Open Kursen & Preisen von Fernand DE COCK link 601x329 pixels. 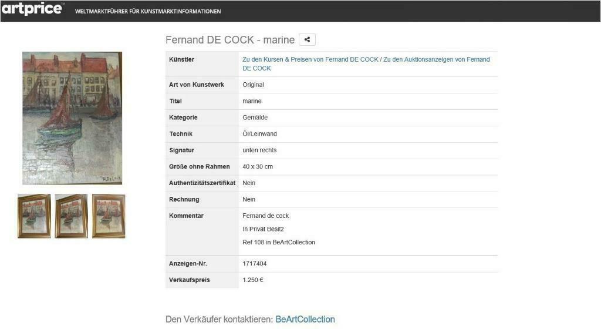[x=310, y=59]
